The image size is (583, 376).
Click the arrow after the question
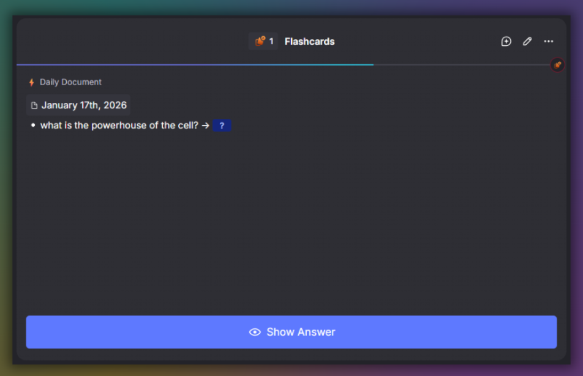pos(205,126)
